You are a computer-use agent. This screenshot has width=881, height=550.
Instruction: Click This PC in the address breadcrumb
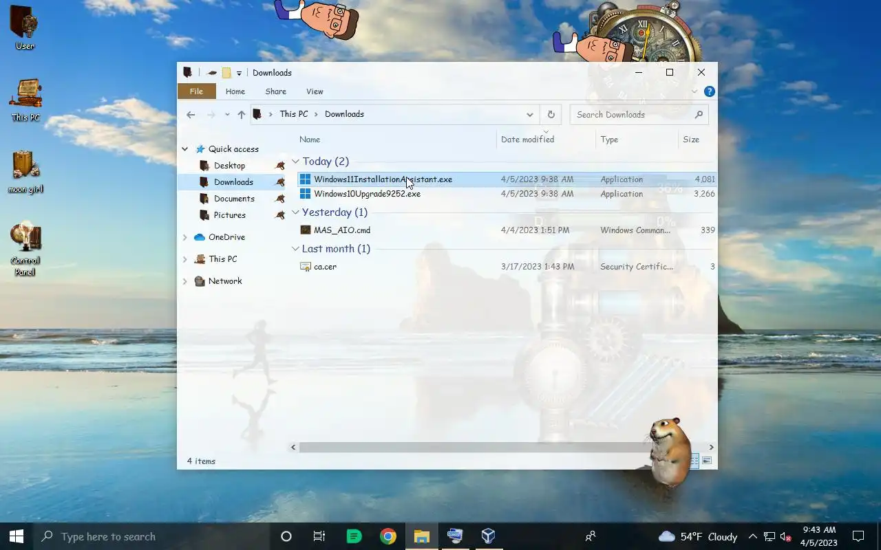294,114
